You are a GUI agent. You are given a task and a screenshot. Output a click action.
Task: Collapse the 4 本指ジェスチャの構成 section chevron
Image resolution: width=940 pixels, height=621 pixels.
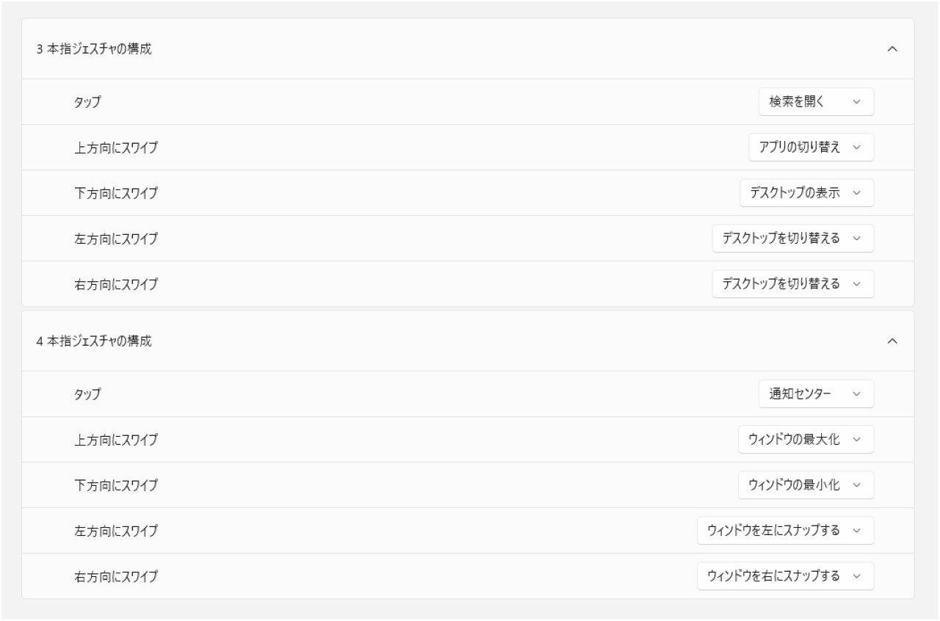tap(892, 341)
